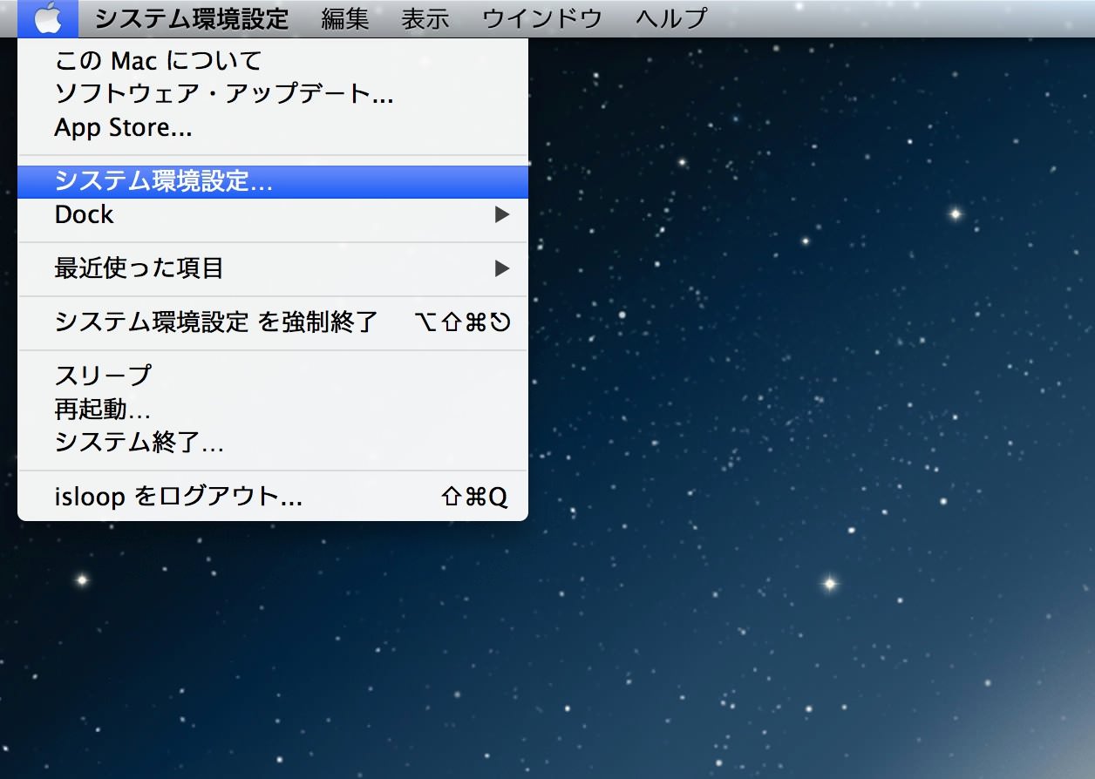
Task: Choose ソフトウェア・アップデート...
Action: coord(273,94)
